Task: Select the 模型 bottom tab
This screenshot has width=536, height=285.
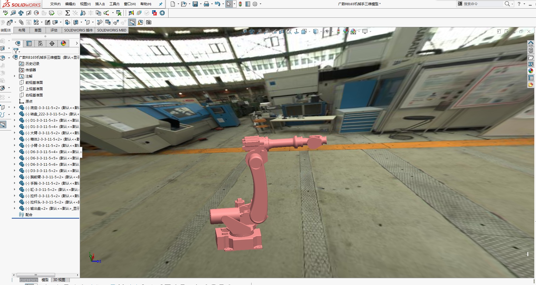Action: 45,280
